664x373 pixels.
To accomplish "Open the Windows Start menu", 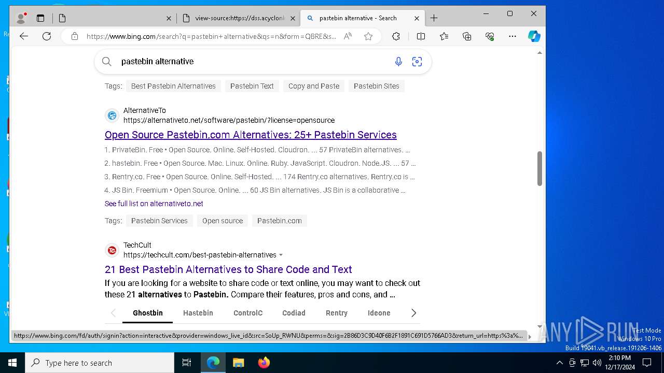I will pyautogui.click(x=12, y=363).
